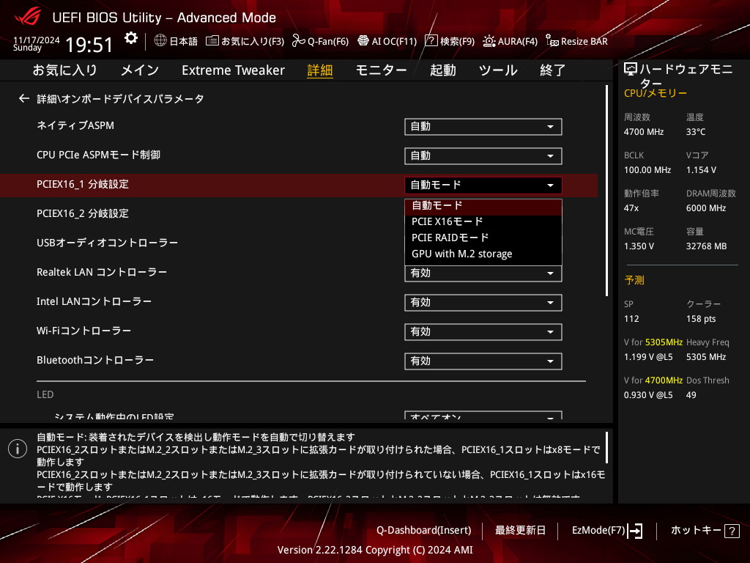This screenshot has height=563, width=750.
Task: Click the back arrow to 詳細 menu
Action: click(24, 99)
